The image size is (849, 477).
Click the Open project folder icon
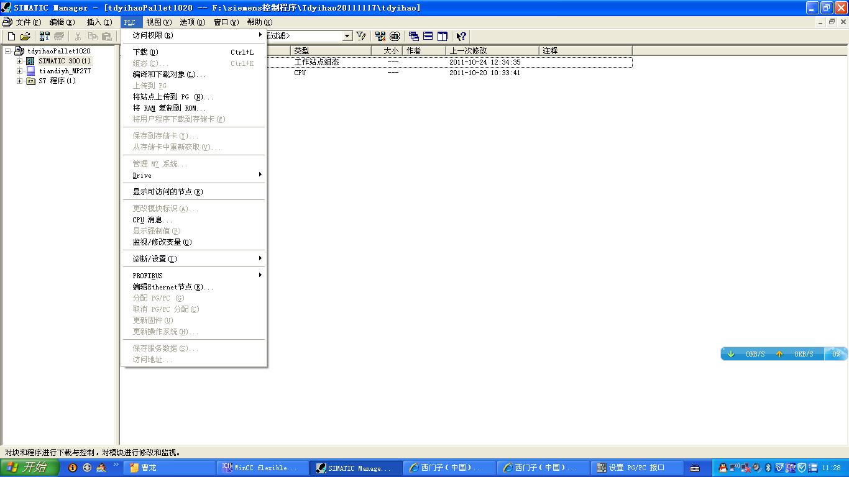[x=25, y=37]
